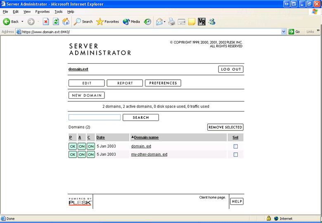Image resolution: width=322 pixels, height=223 pixels.
Task: Open the Mail button dropdown in toolbar
Action: (x=164, y=21)
